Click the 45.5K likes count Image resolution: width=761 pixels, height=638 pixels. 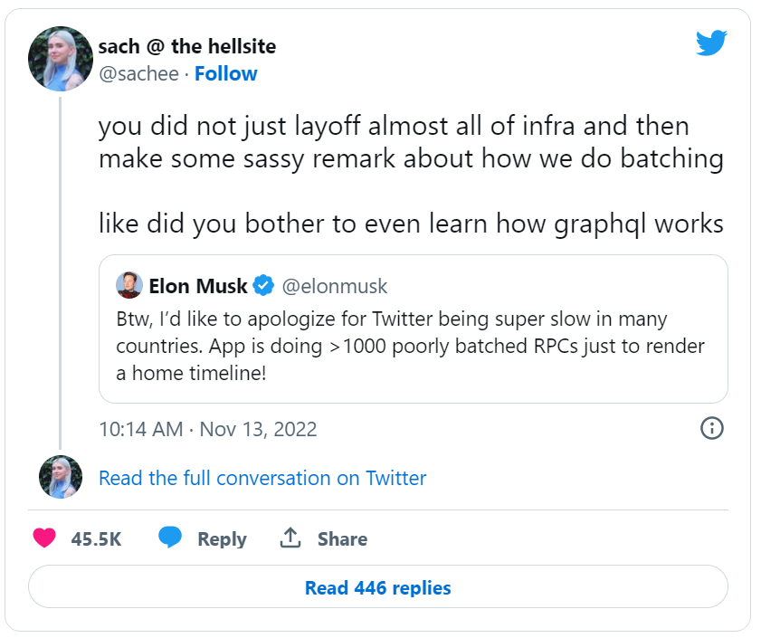tap(96, 539)
